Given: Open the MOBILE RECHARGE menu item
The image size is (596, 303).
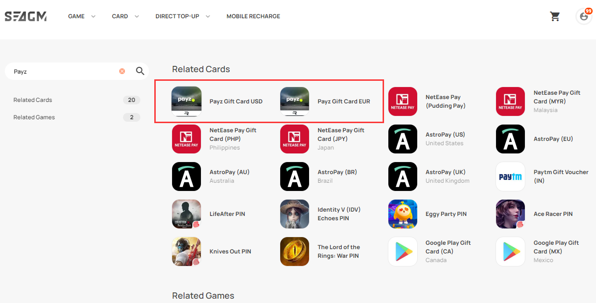Looking at the screenshot, I should [x=253, y=16].
